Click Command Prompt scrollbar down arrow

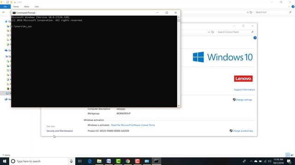point(179,106)
